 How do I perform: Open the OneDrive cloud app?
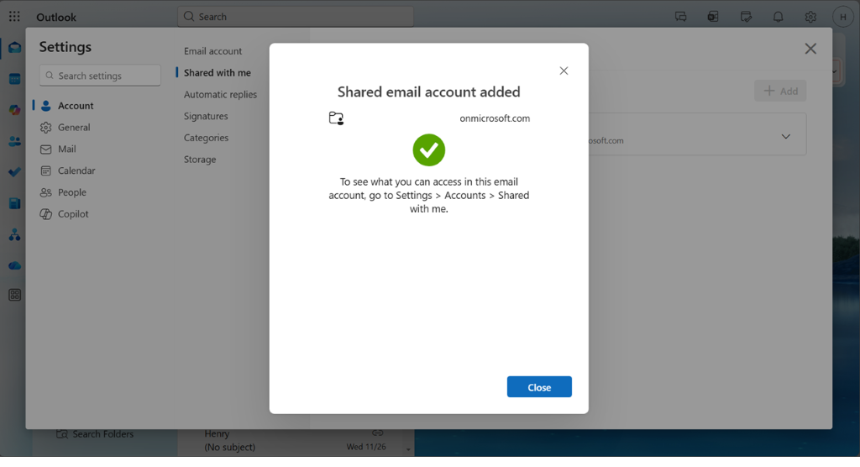15,265
